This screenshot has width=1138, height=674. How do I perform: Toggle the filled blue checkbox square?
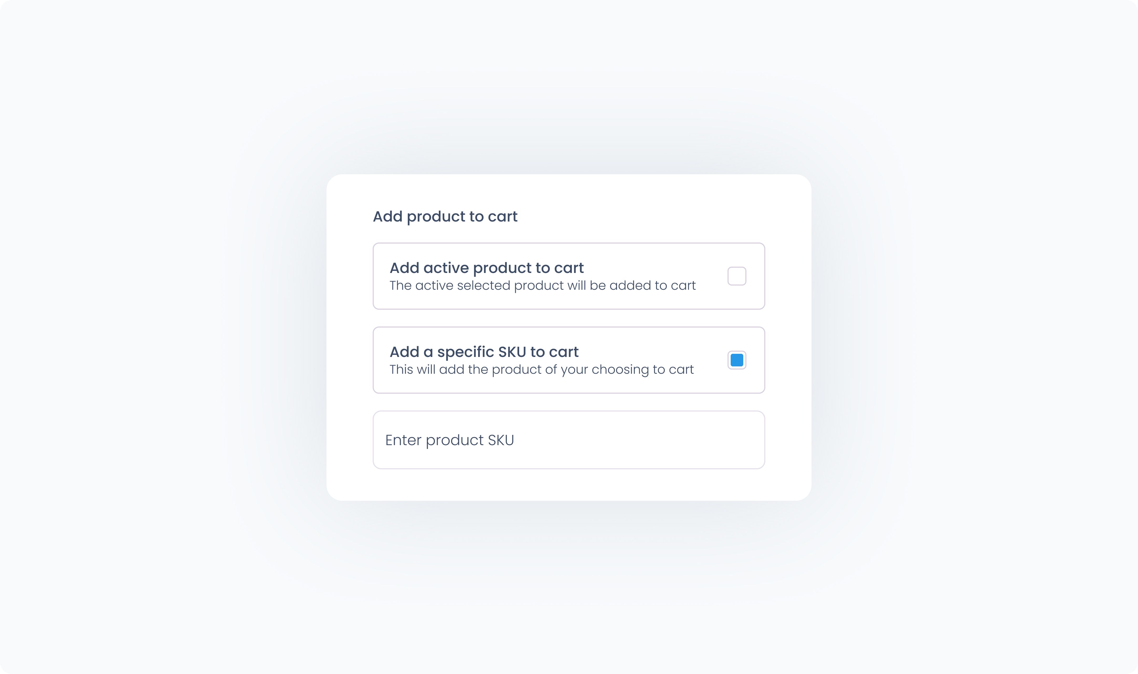point(736,360)
